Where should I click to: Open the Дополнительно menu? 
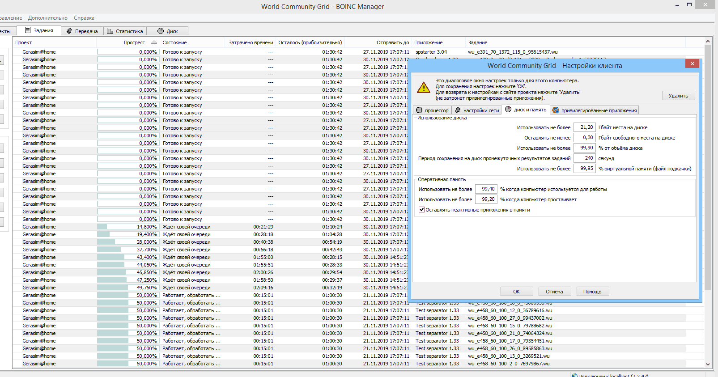48,18
